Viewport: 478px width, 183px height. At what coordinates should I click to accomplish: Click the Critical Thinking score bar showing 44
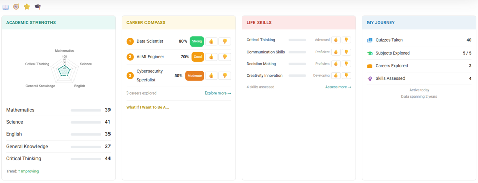pos(86,159)
